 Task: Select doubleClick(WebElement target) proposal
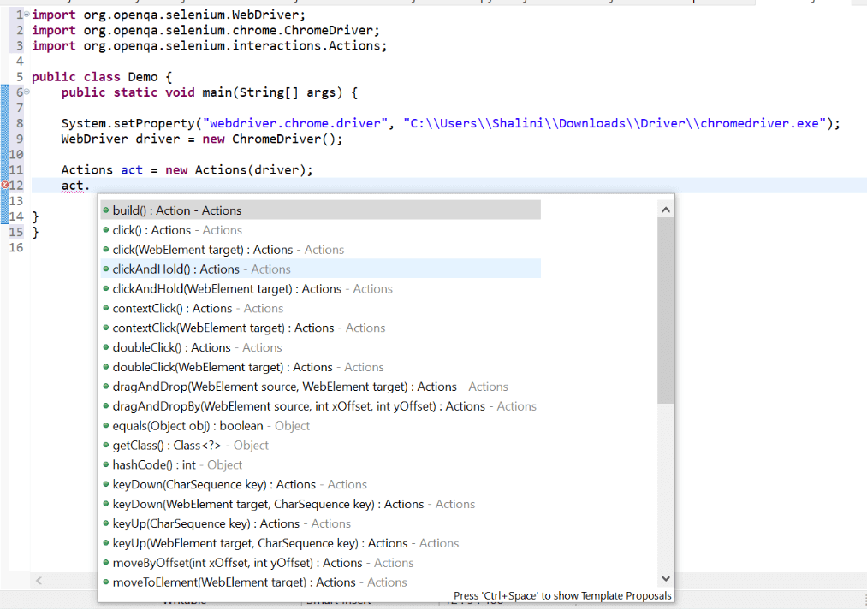pyautogui.click(x=321, y=367)
